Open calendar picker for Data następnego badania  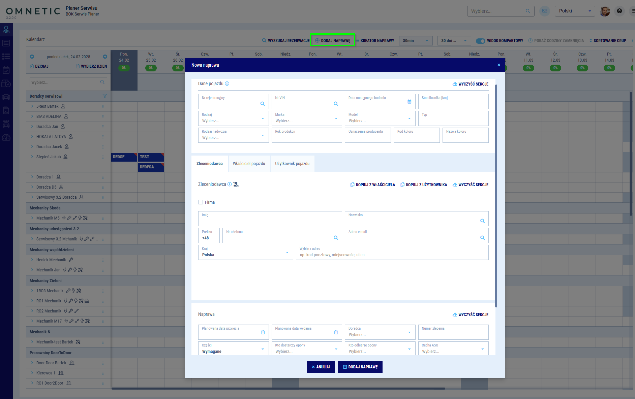pos(409,102)
